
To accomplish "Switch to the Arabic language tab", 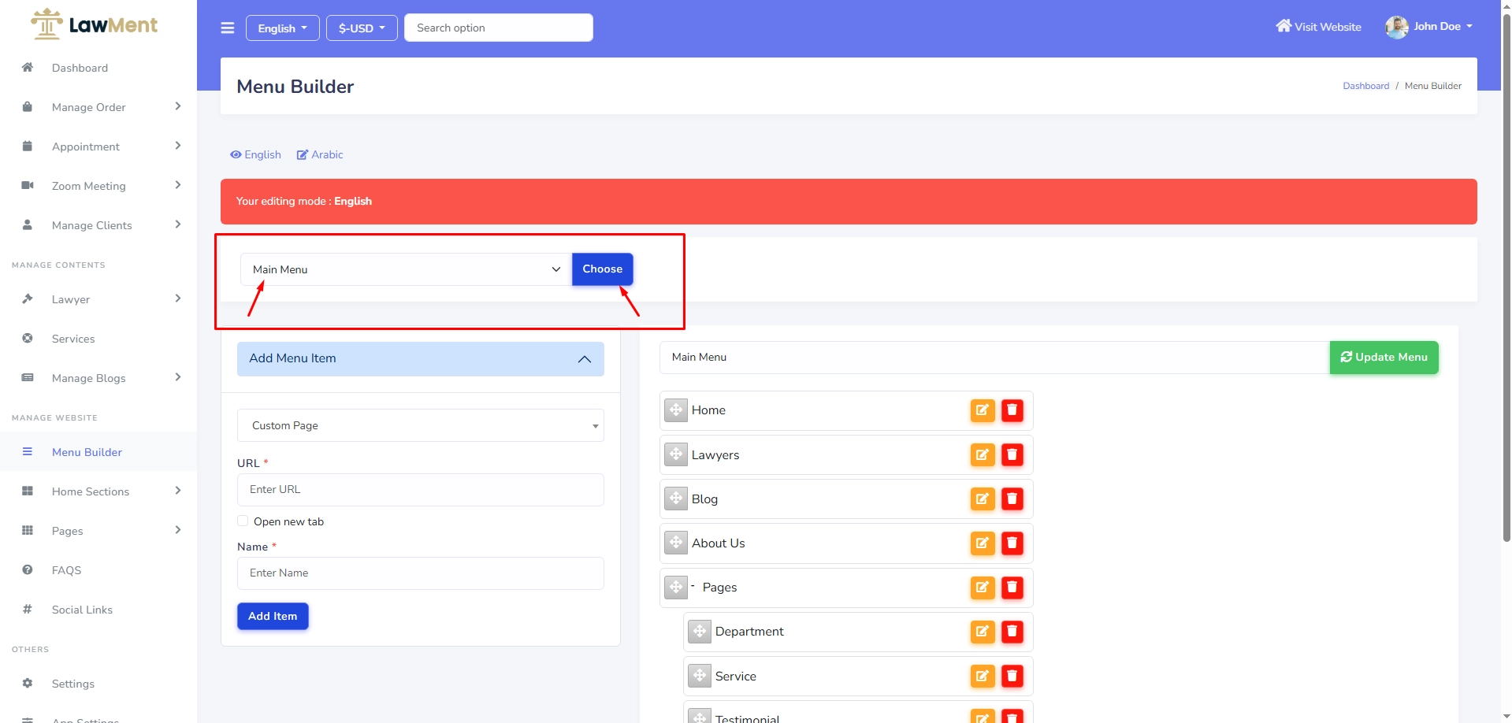I will [320, 155].
